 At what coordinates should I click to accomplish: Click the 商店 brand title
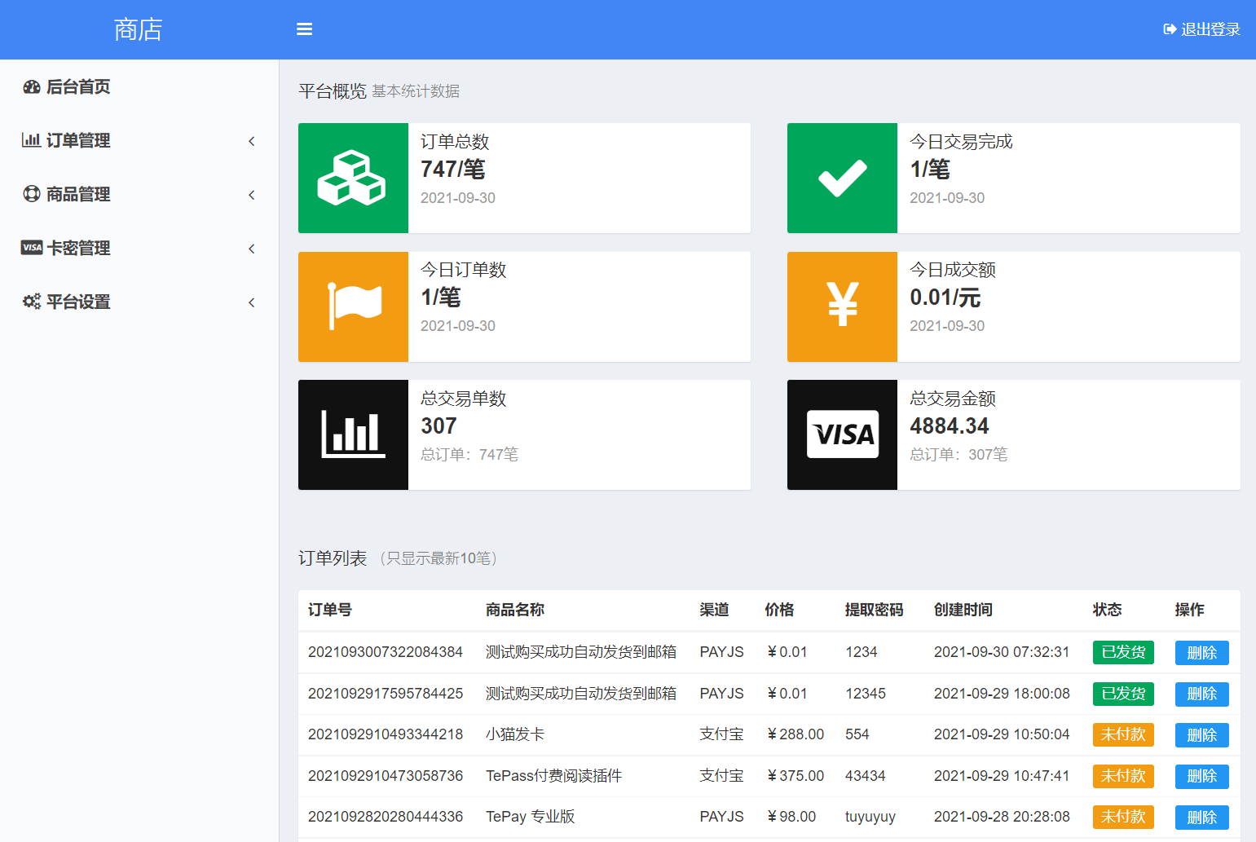139,29
